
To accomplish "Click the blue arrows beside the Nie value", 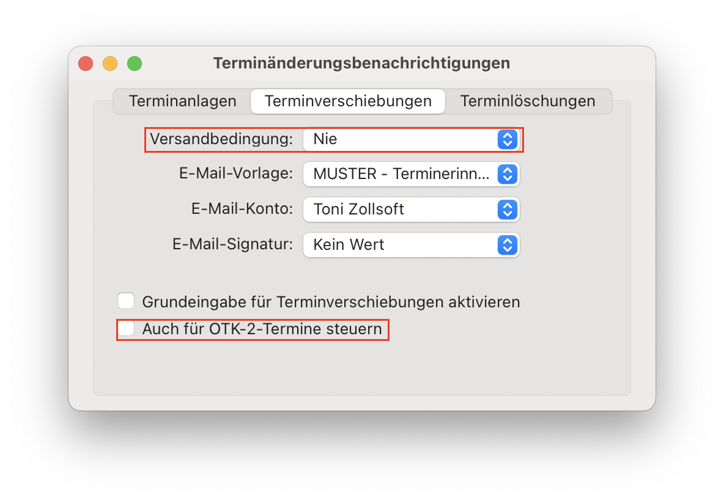I will click(x=507, y=139).
